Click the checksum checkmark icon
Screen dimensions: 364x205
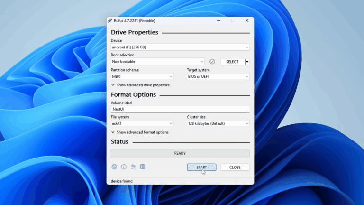coord(212,62)
